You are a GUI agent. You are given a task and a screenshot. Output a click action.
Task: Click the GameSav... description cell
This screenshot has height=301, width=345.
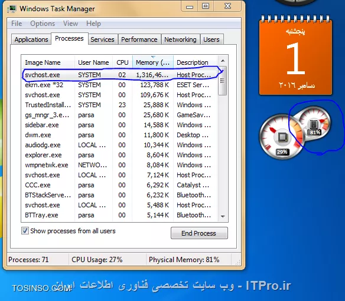coord(193,115)
